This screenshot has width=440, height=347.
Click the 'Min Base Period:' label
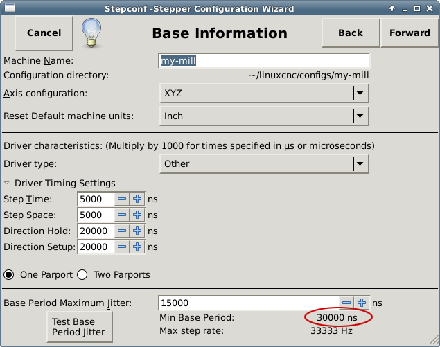pos(197,317)
